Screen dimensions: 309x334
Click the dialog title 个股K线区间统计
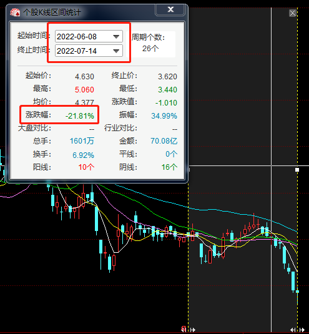(52, 12)
